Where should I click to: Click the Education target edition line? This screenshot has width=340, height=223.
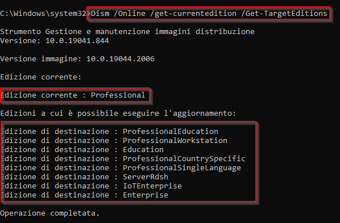coord(82,150)
